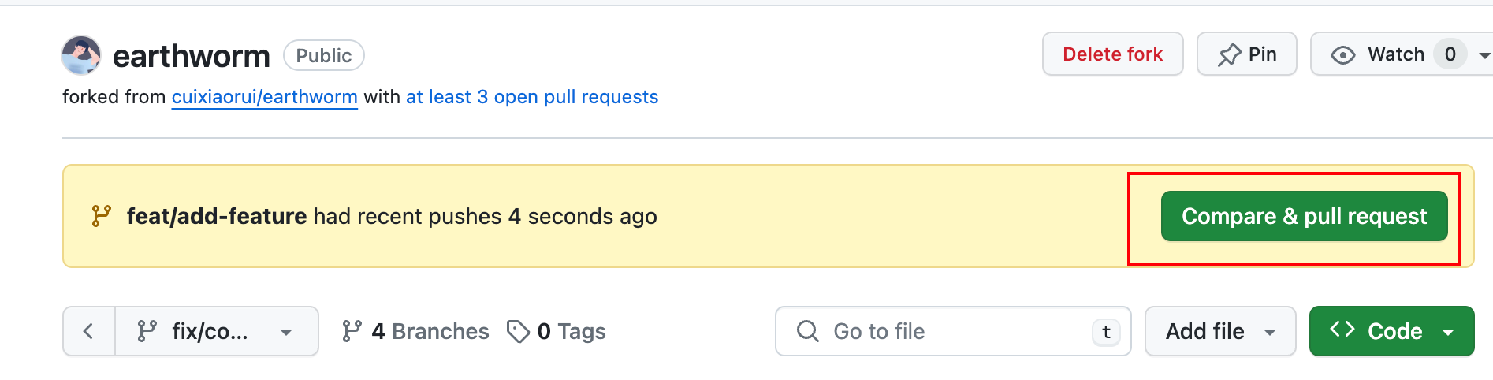Screen dimensions: 1493x380
Task: Click the branch icon in yellow banner
Action: pos(101,216)
